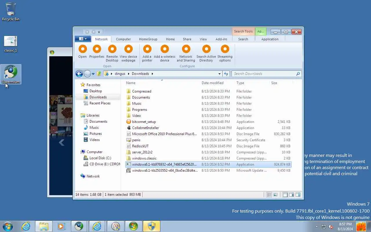Viewport: 371px width, 232px height.
Task: Open the Share ribbon tab
Action: (187, 39)
